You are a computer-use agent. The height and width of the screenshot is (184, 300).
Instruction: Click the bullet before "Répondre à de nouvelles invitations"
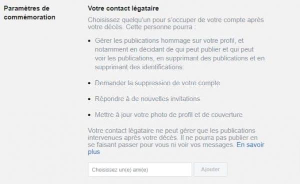pyautogui.click(x=89, y=99)
